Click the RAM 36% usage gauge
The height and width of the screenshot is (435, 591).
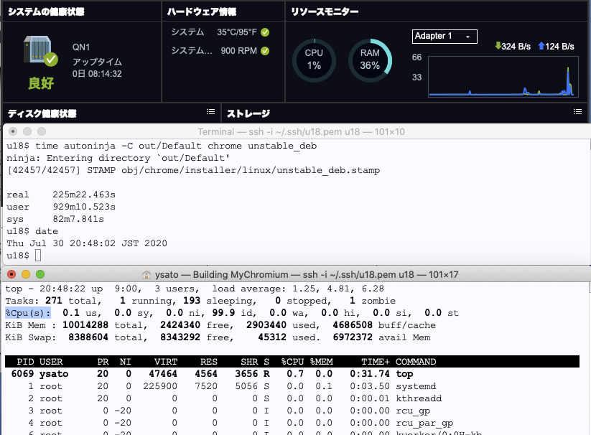coord(370,60)
